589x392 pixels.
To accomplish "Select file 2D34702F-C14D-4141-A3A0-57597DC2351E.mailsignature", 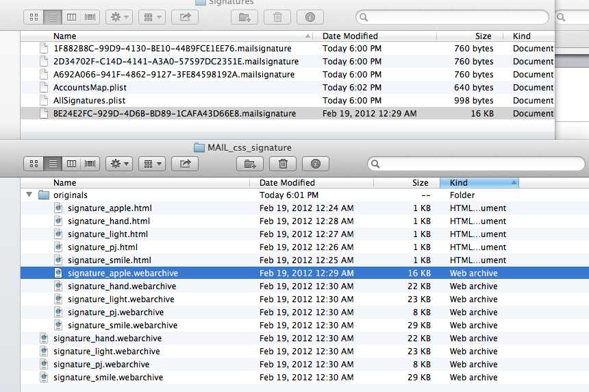I will 288,61.
